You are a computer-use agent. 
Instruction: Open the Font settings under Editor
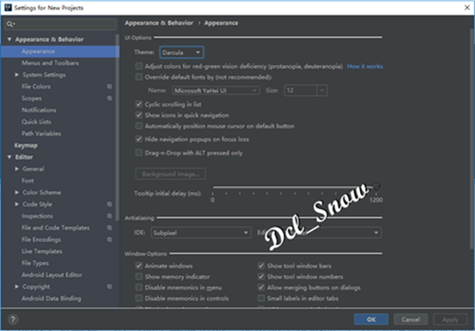(28, 181)
